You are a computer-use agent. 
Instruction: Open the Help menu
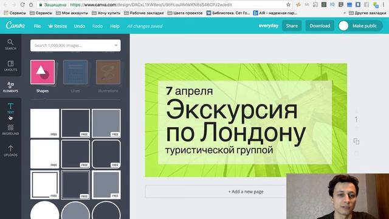pyautogui.click(x=115, y=26)
